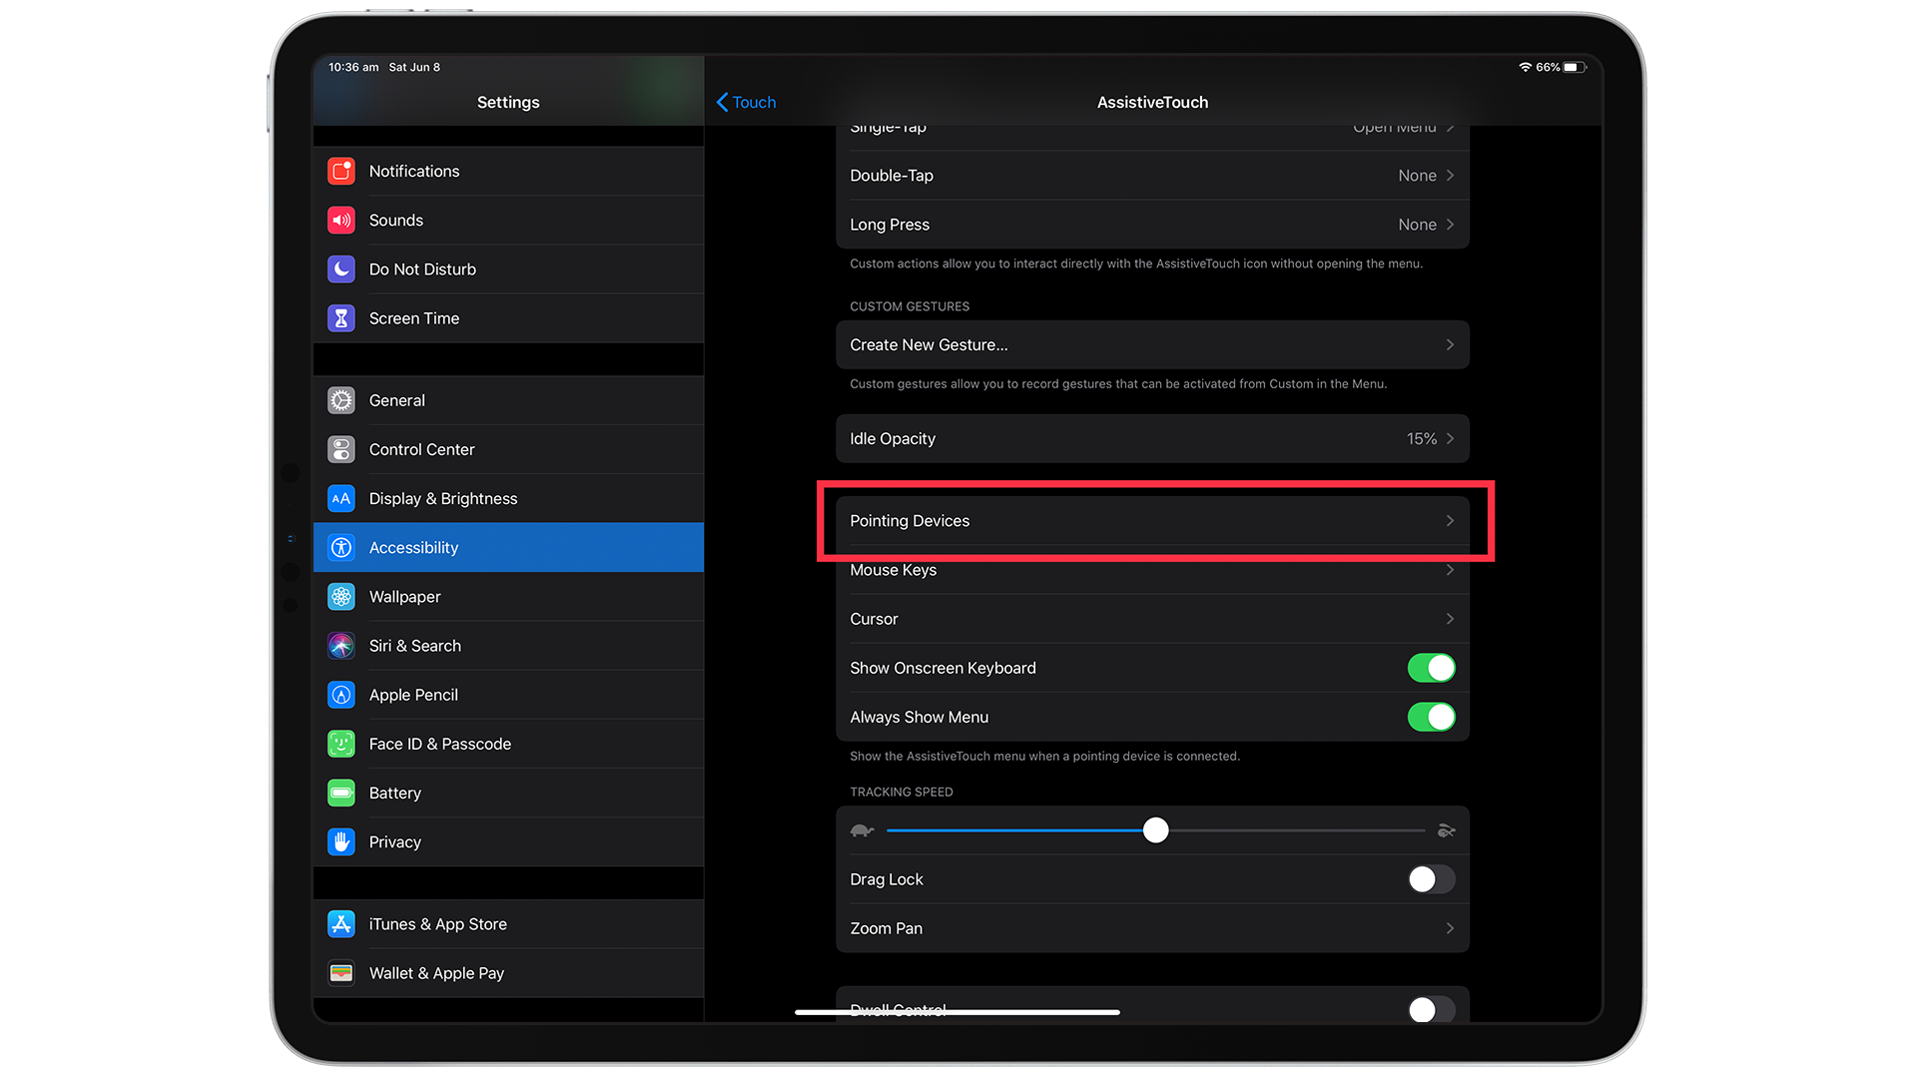Select General in settings sidebar
This screenshot has width=1917, height=1078.
tap(508, 400)
